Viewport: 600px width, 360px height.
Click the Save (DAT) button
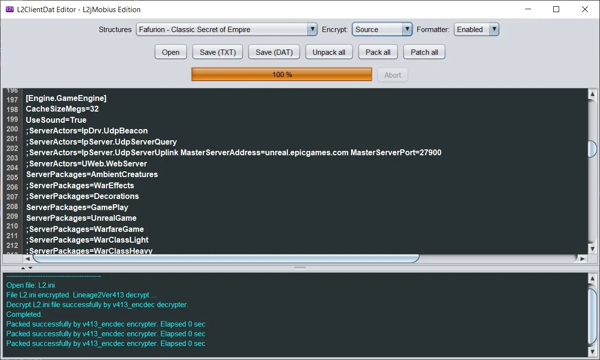274,52
